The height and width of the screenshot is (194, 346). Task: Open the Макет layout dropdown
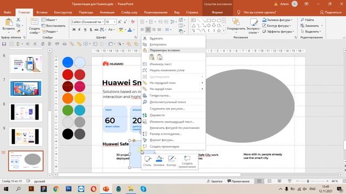pyautogui.click(x=49, y=20)
